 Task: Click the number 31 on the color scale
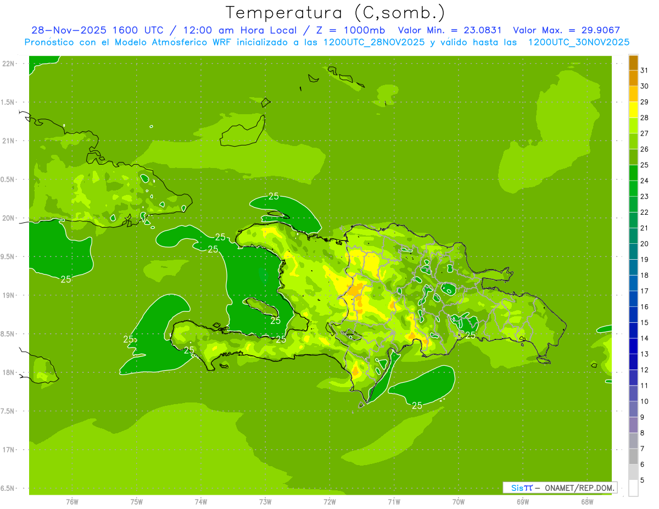click(645, 70)
